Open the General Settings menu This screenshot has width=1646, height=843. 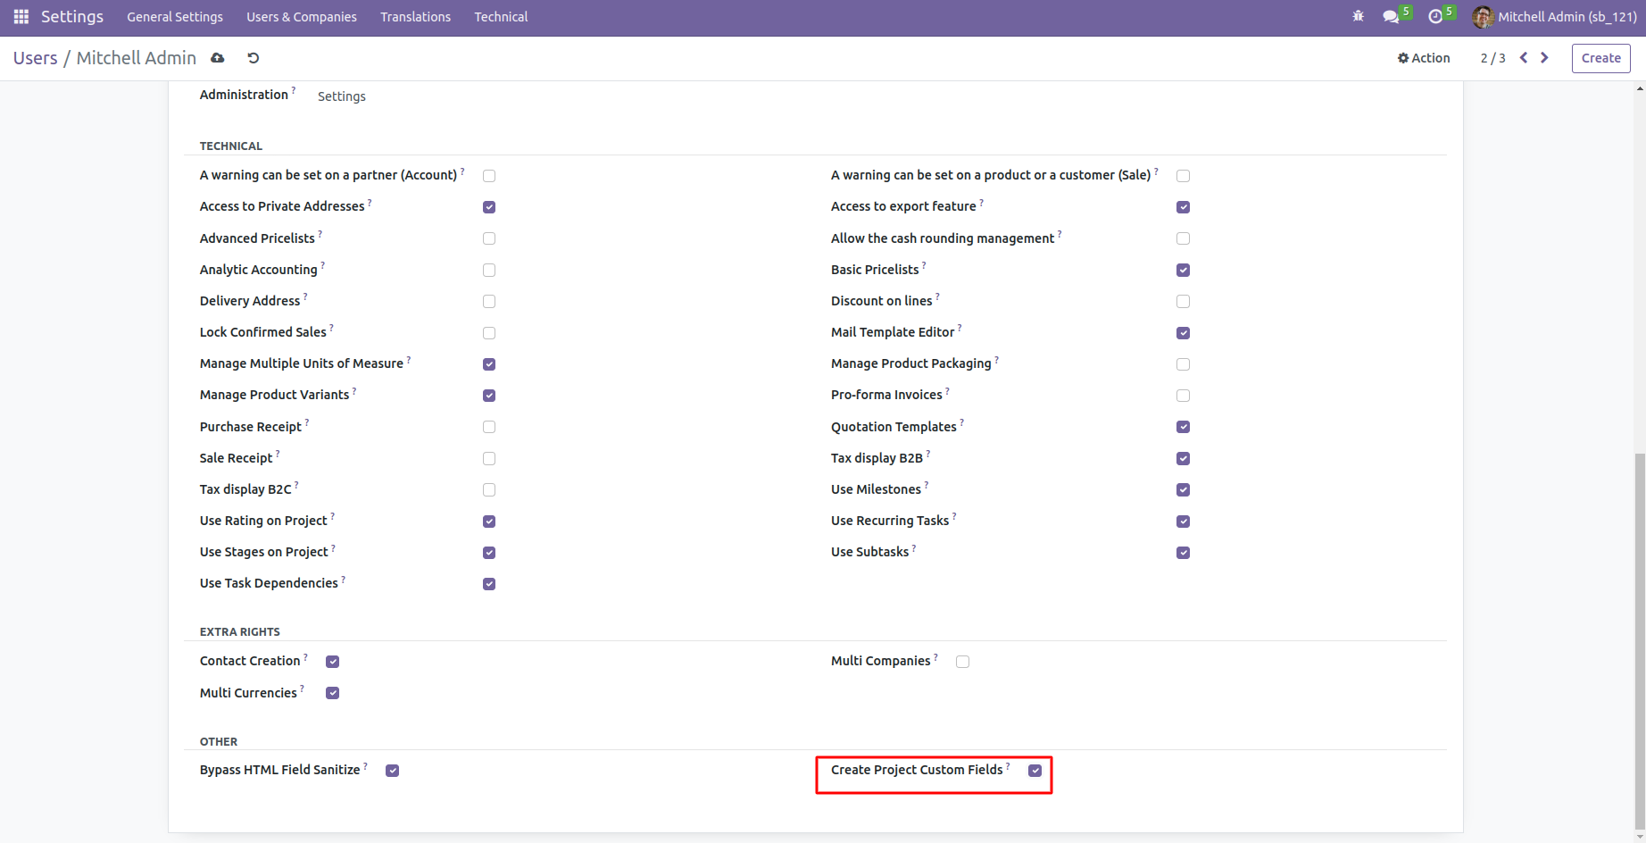pyautogui.click(x=175, y=17)
